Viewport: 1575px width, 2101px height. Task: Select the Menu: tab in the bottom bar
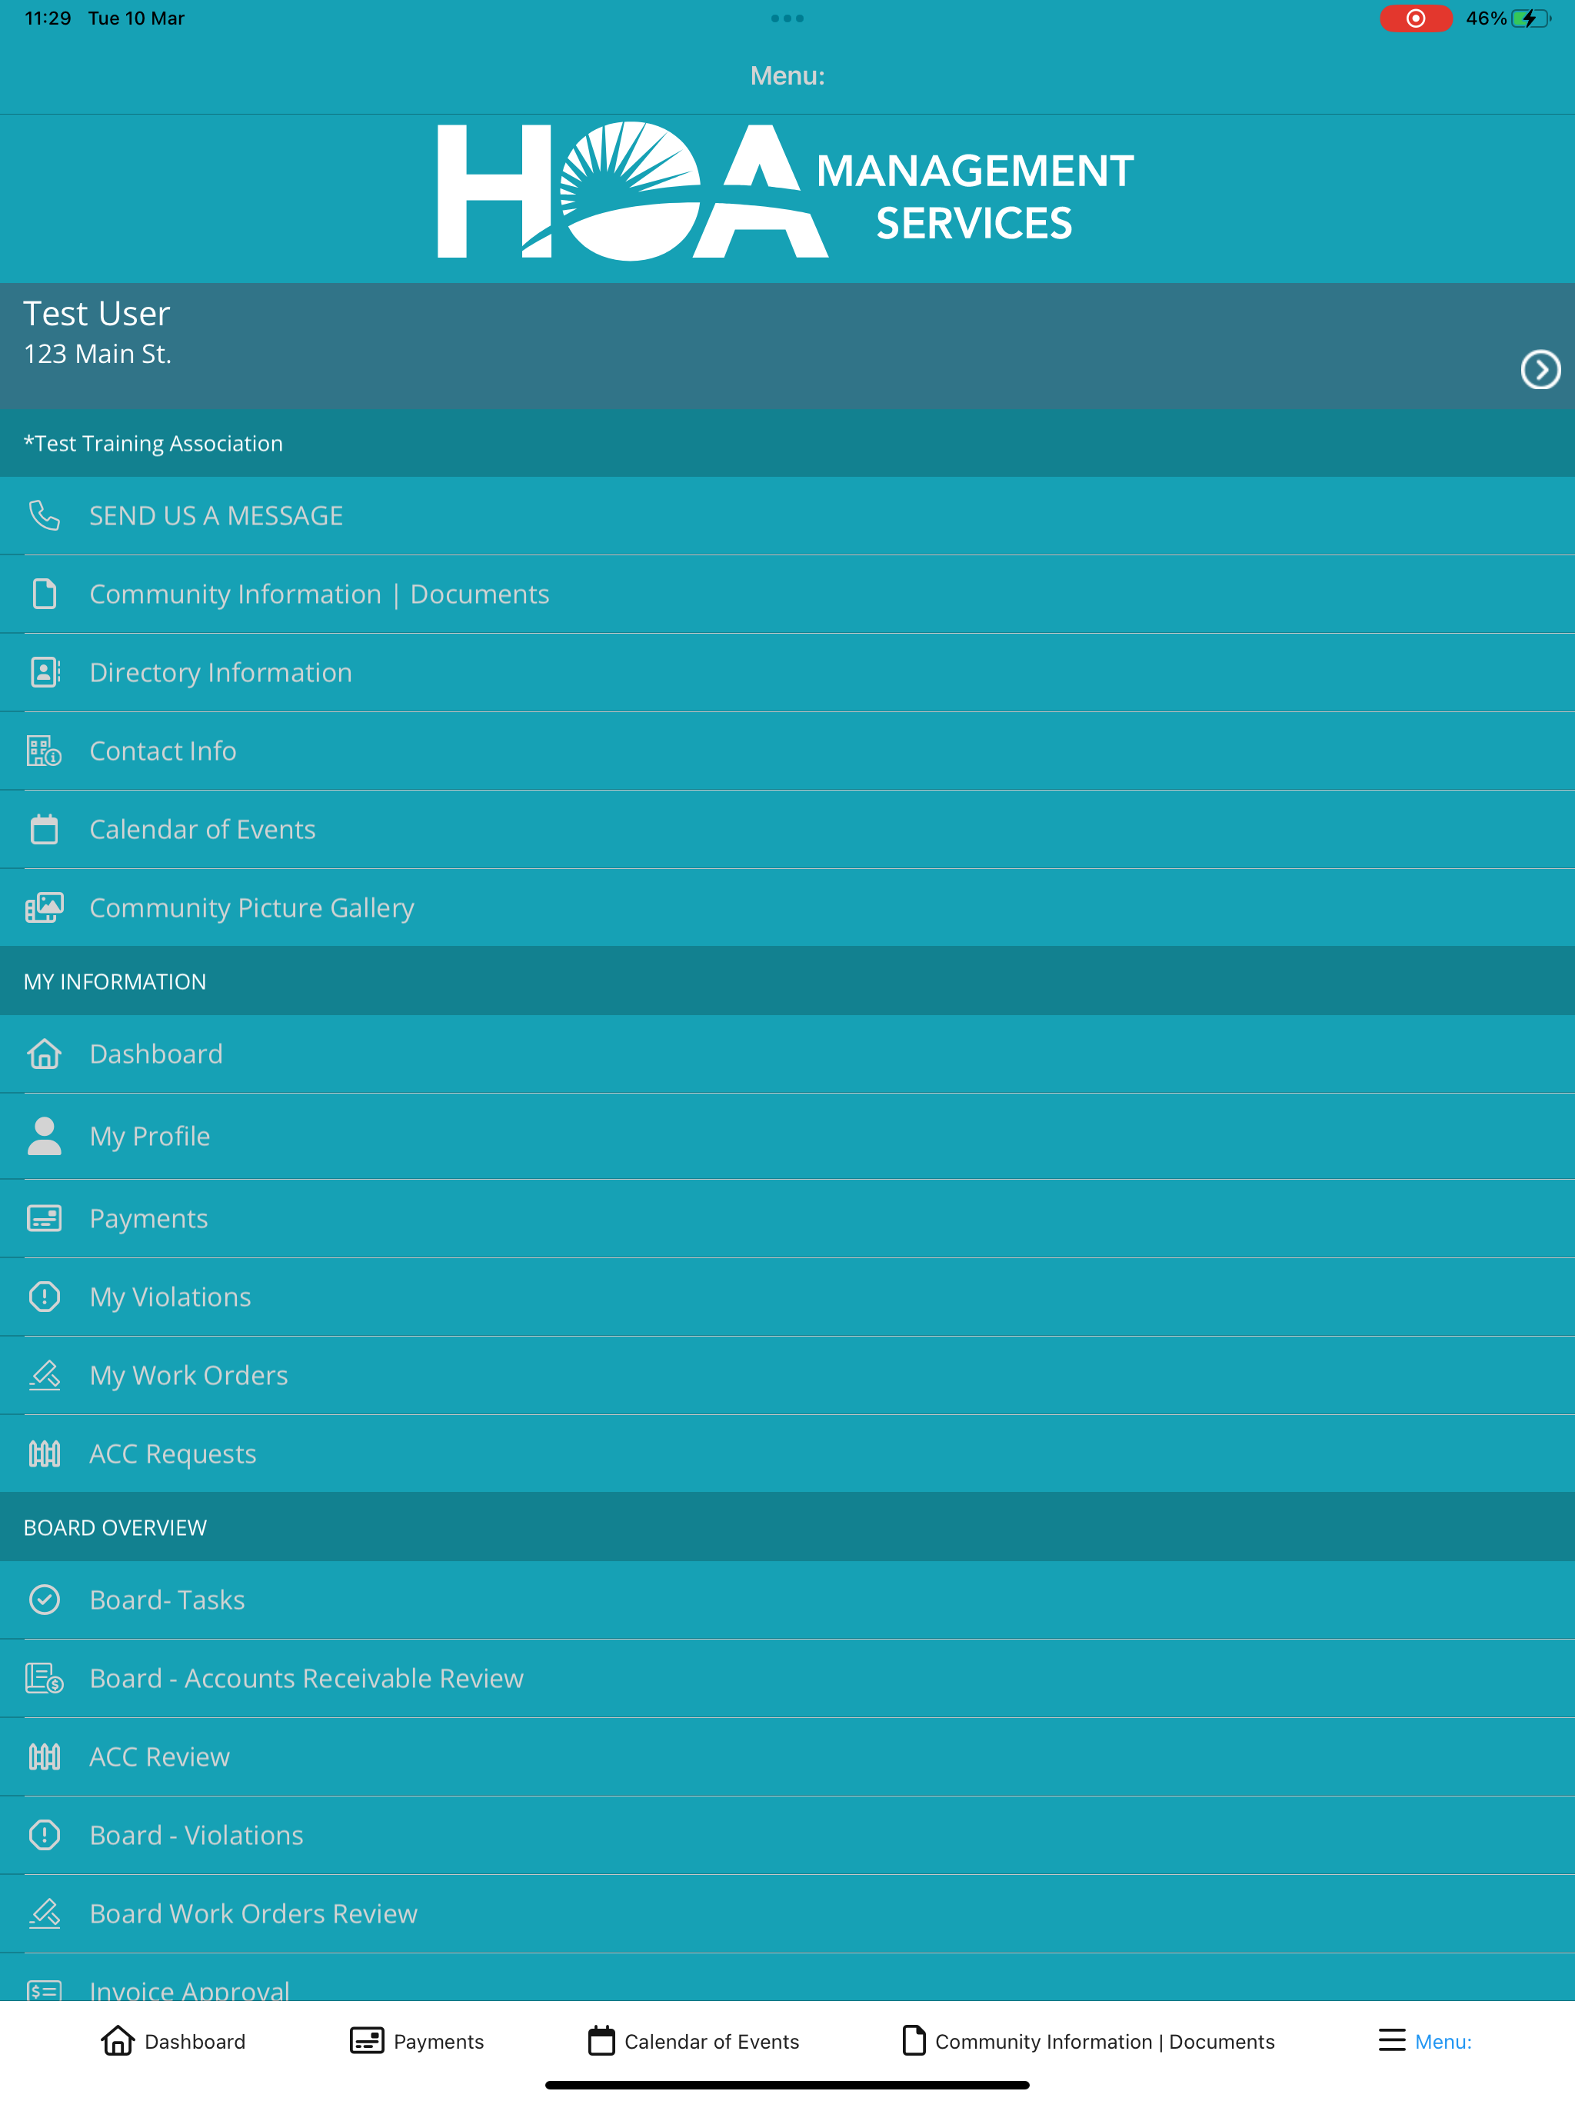1425,2040
